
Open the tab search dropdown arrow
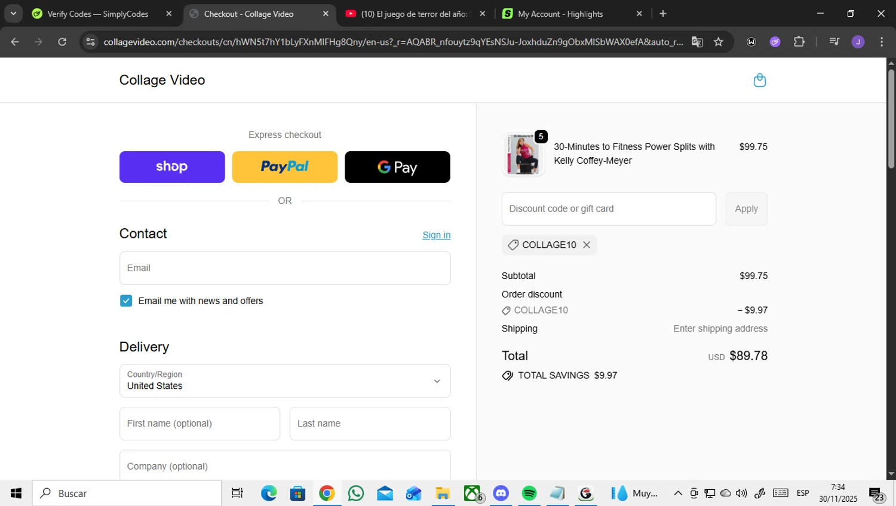click(13, 14)
